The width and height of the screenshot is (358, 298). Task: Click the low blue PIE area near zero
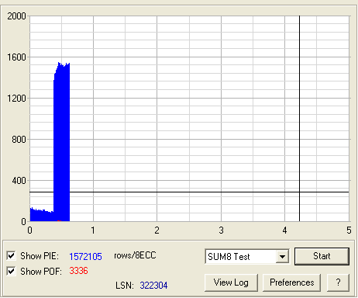point(41,216)
